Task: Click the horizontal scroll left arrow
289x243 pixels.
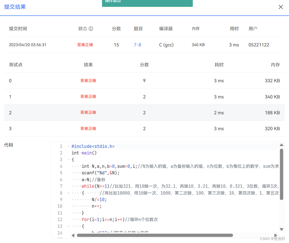Action: (73, 235)
